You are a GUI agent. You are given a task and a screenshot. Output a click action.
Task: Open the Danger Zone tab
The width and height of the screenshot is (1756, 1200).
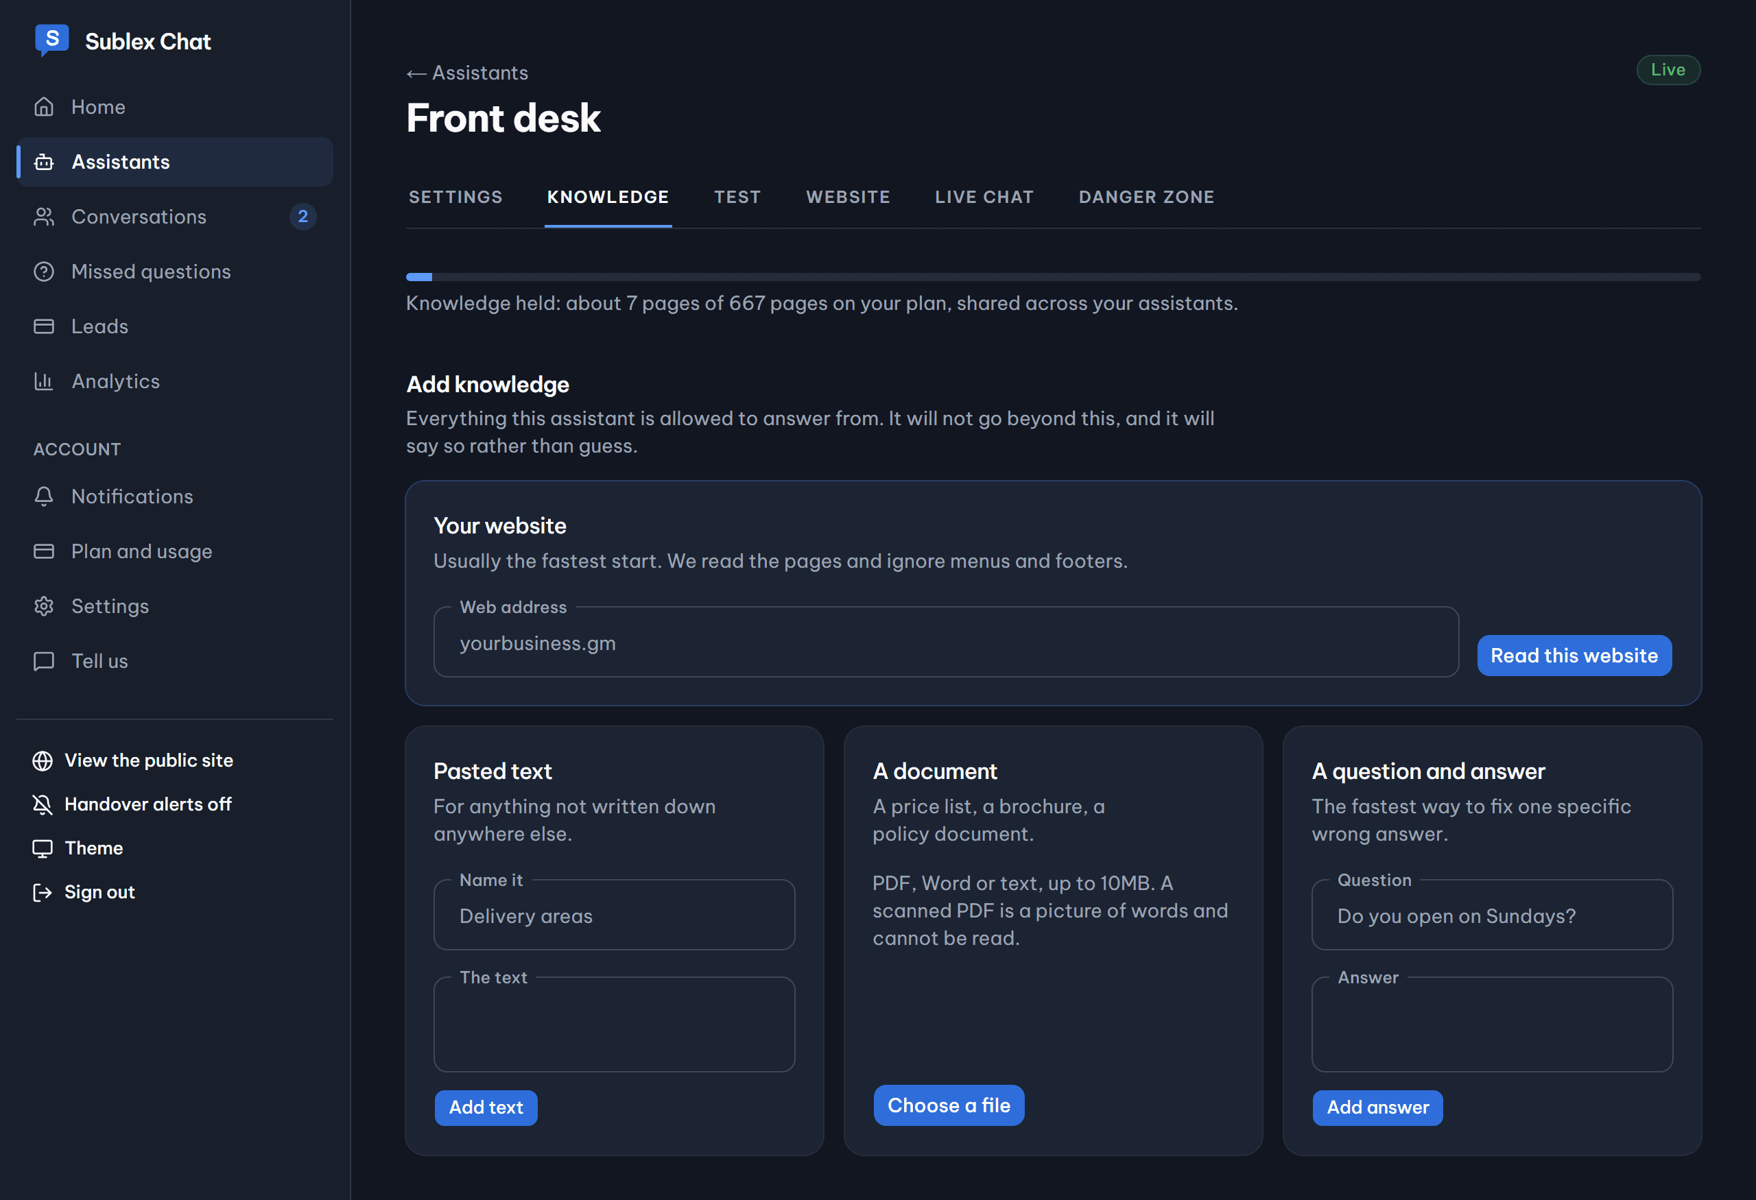click(1146, 197)
